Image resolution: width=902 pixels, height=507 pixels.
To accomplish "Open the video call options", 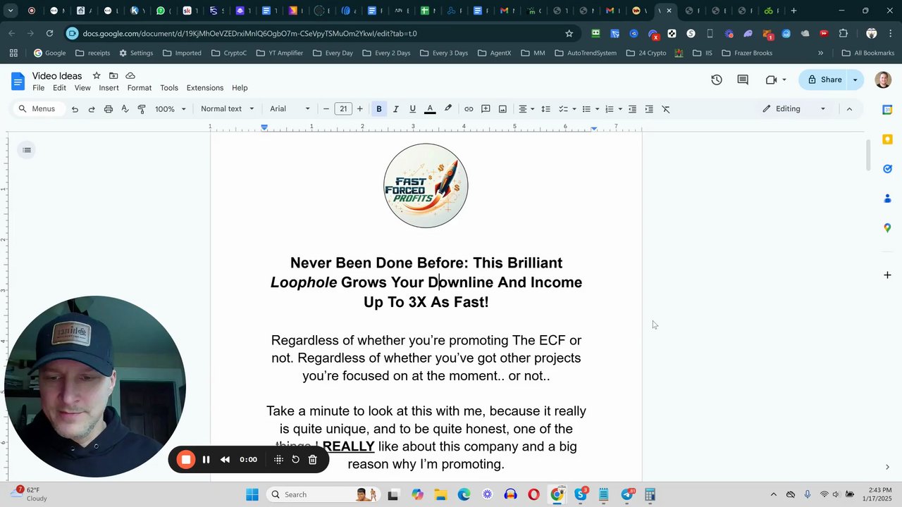I will point(776,80).
